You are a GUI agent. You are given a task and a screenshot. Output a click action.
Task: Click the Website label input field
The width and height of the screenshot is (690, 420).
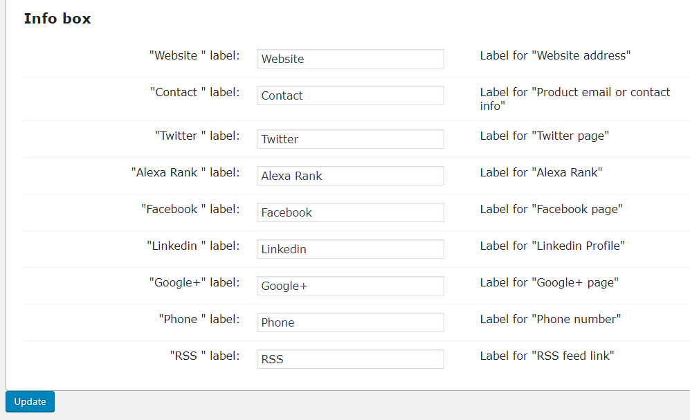349,59
